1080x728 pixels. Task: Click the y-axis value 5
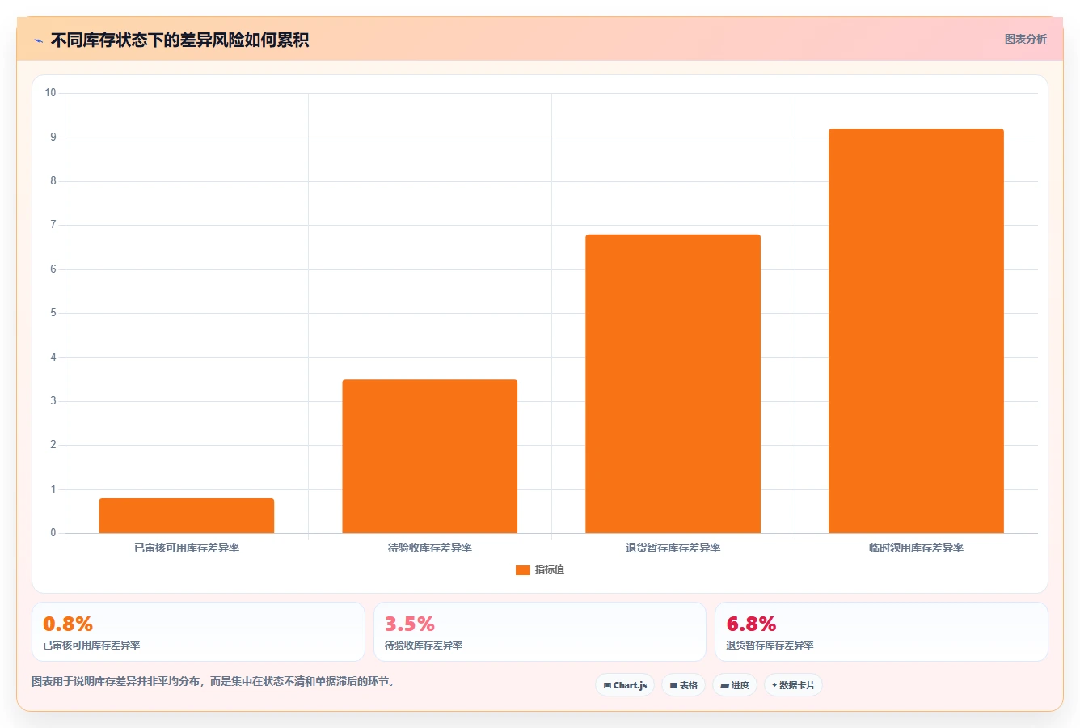click(53, 313)
